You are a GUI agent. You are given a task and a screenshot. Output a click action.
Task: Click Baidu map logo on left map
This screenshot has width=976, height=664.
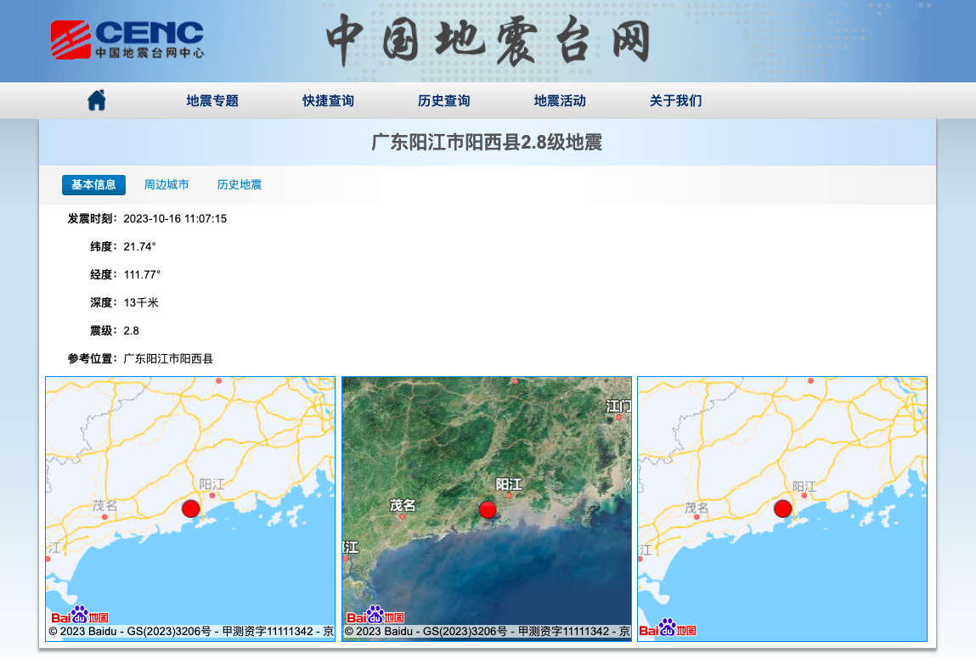point(80,615)
